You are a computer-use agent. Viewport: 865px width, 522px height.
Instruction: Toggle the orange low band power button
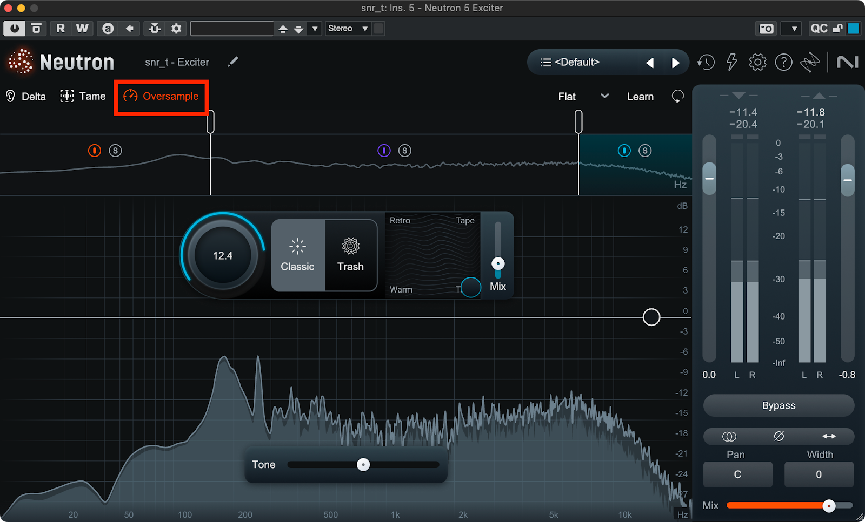click(95, 151)
